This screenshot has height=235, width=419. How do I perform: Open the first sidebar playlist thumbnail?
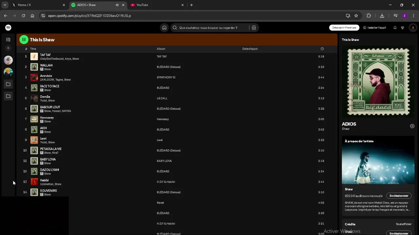pos(8,60)
